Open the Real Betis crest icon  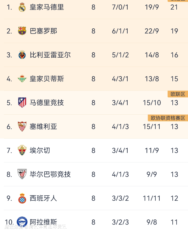pyautogui.click(x=22, y=79)
